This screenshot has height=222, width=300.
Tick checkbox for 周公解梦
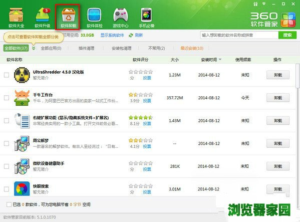[7, 143]
